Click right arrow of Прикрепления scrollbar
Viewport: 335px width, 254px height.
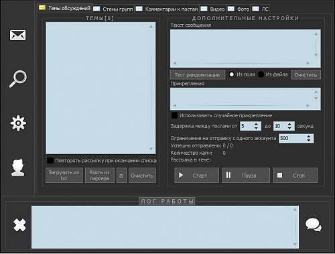(x=308, y=105)
